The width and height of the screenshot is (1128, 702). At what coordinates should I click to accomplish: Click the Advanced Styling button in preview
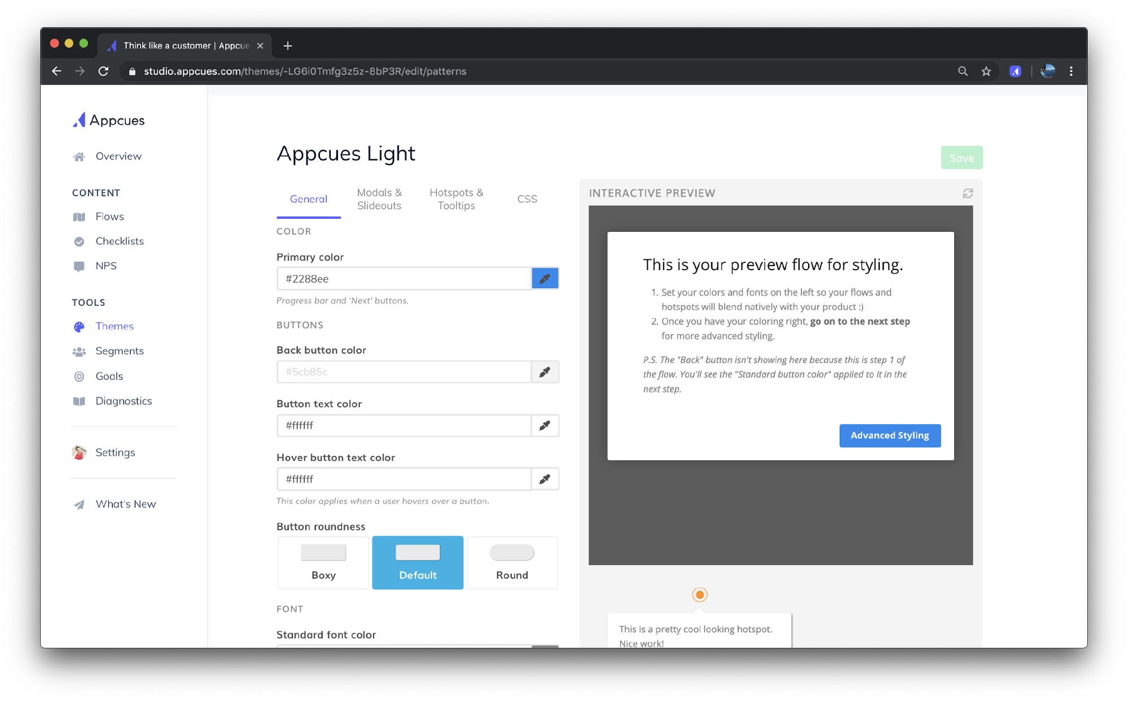point(890,435)
